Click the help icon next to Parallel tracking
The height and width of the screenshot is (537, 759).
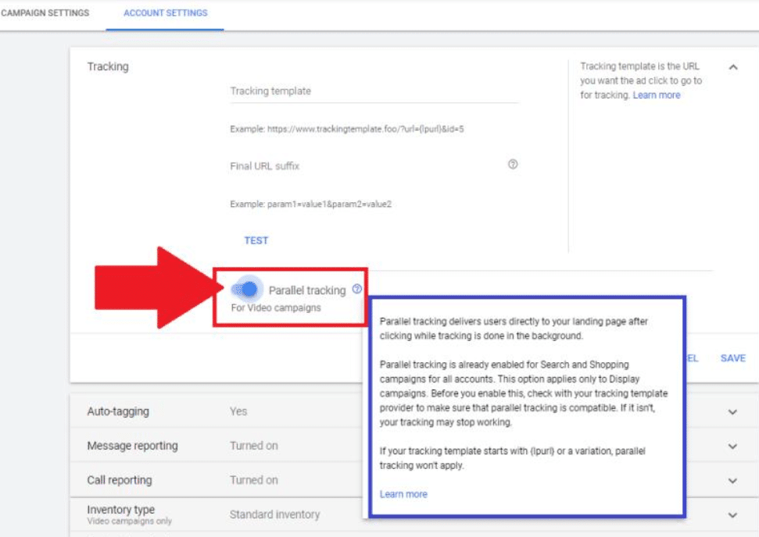click(357, 287)
